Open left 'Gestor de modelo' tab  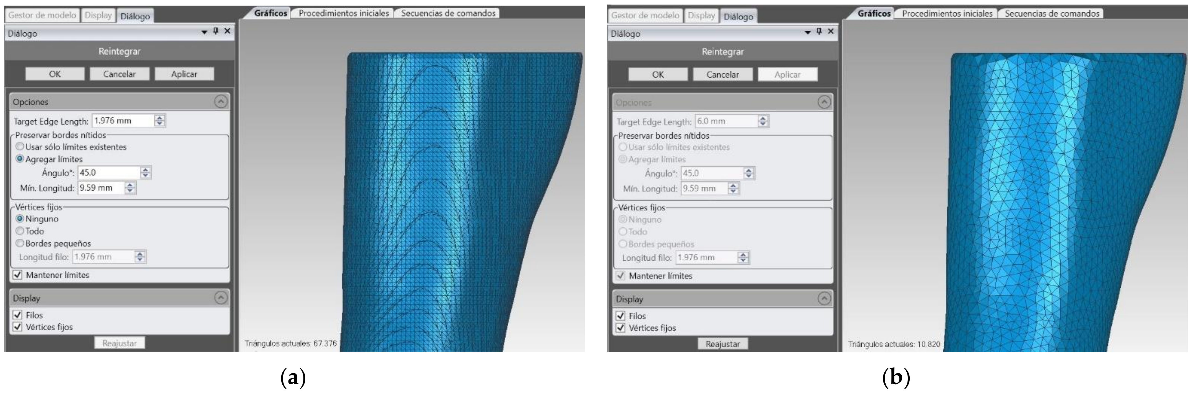[x=42, y=15]
